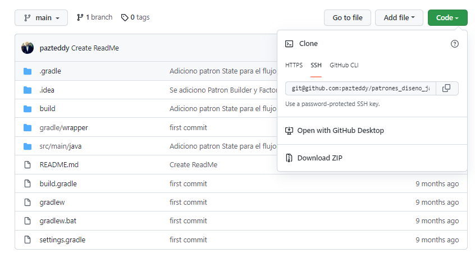Open the main branch dropdown
The image size is (475, 253).
point(41,18)
